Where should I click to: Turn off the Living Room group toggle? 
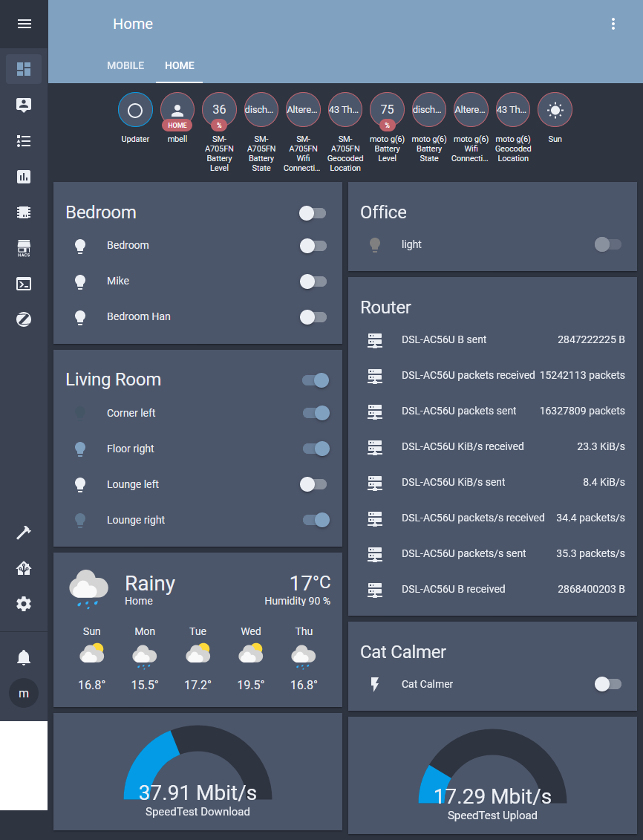pyautogui.click(x=316, y=380)
